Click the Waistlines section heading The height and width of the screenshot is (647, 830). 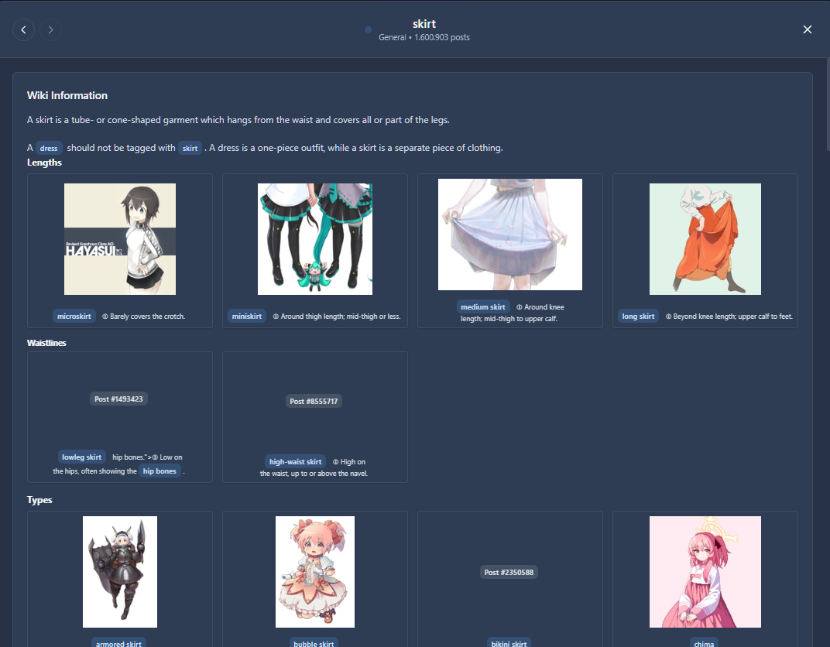click(46, 343)
